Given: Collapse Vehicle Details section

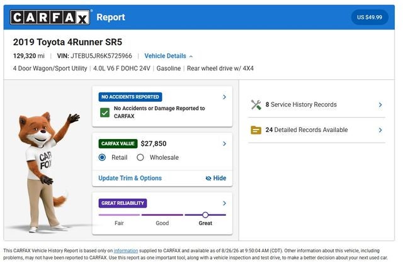Looking at the screenshot, I should pos(168,56).
